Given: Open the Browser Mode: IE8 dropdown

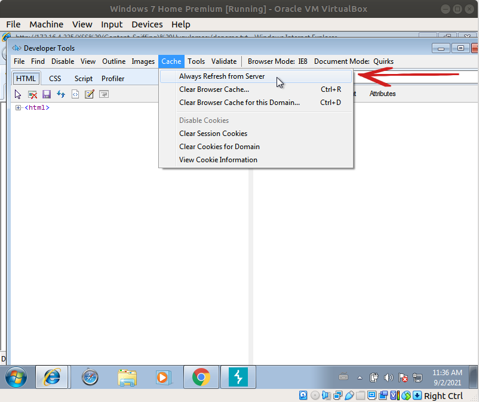Looking at the screenshot, I should [277, 61].
